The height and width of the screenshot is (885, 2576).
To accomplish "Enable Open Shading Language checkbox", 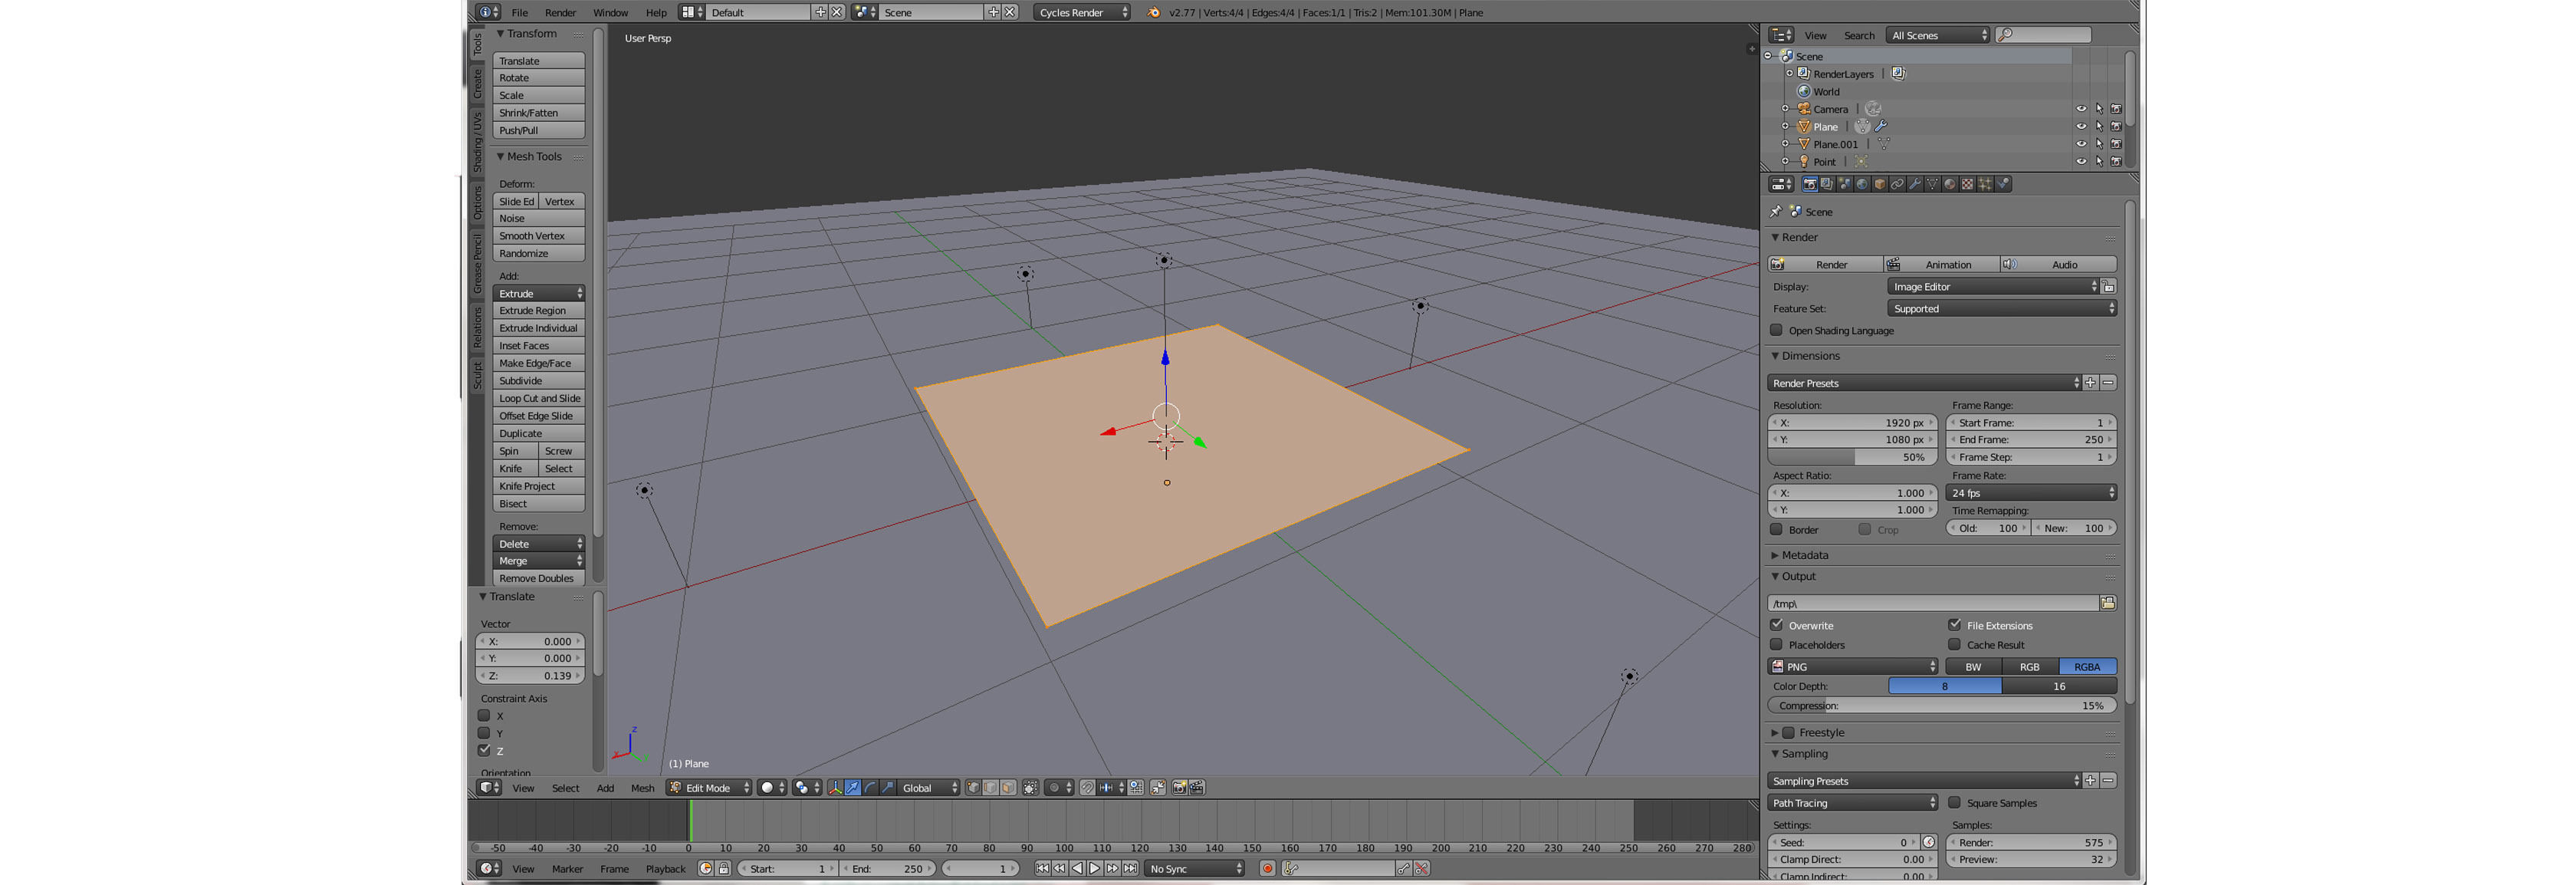I will point(1777,330).
